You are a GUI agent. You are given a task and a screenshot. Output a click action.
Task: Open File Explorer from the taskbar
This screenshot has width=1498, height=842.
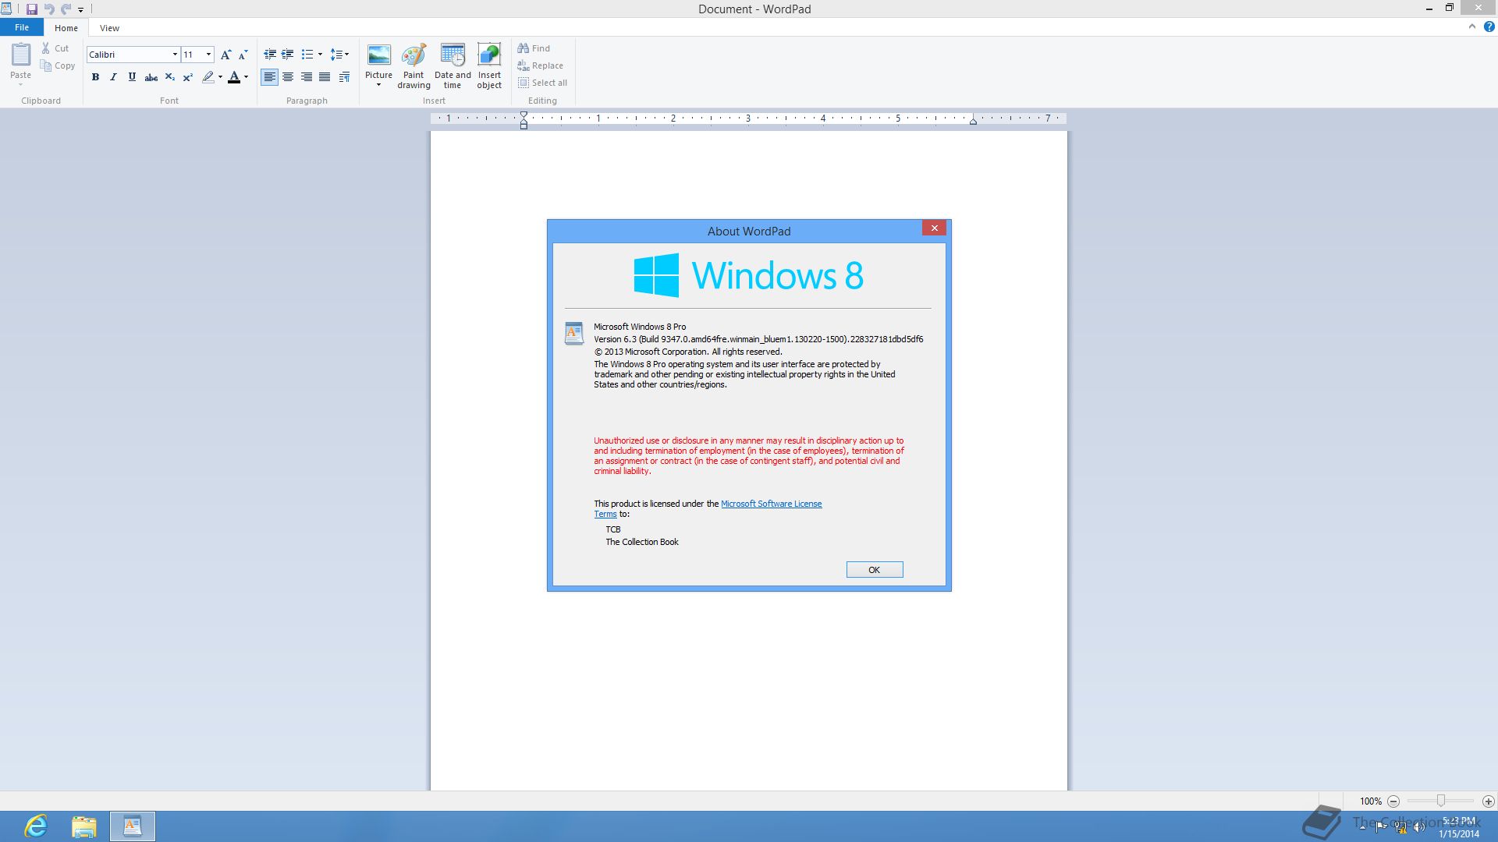(x=83, y=826)
